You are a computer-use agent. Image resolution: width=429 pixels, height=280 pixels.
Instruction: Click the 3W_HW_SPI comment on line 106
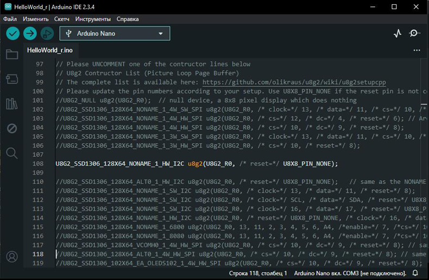208,145
